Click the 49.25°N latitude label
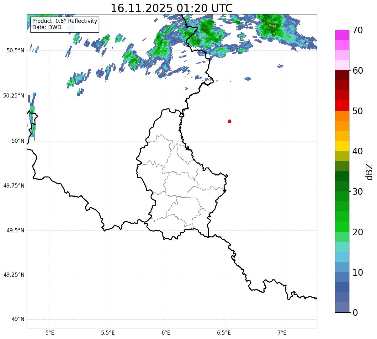The height and width of the screenshot is (339, 377). click(13, 275)
